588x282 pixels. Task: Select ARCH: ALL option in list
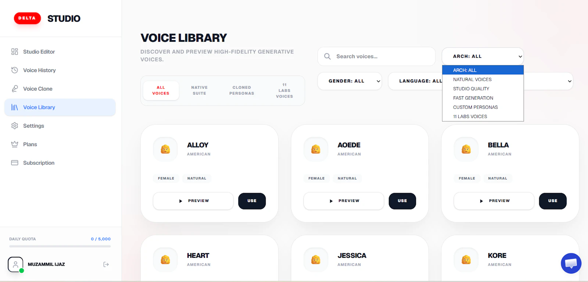(x=483, y=70)
